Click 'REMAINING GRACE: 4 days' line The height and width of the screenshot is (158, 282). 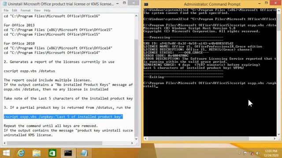click(202, 65)
